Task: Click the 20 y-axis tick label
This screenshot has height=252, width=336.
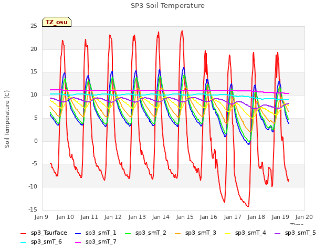Action: [x=34, y=49]
